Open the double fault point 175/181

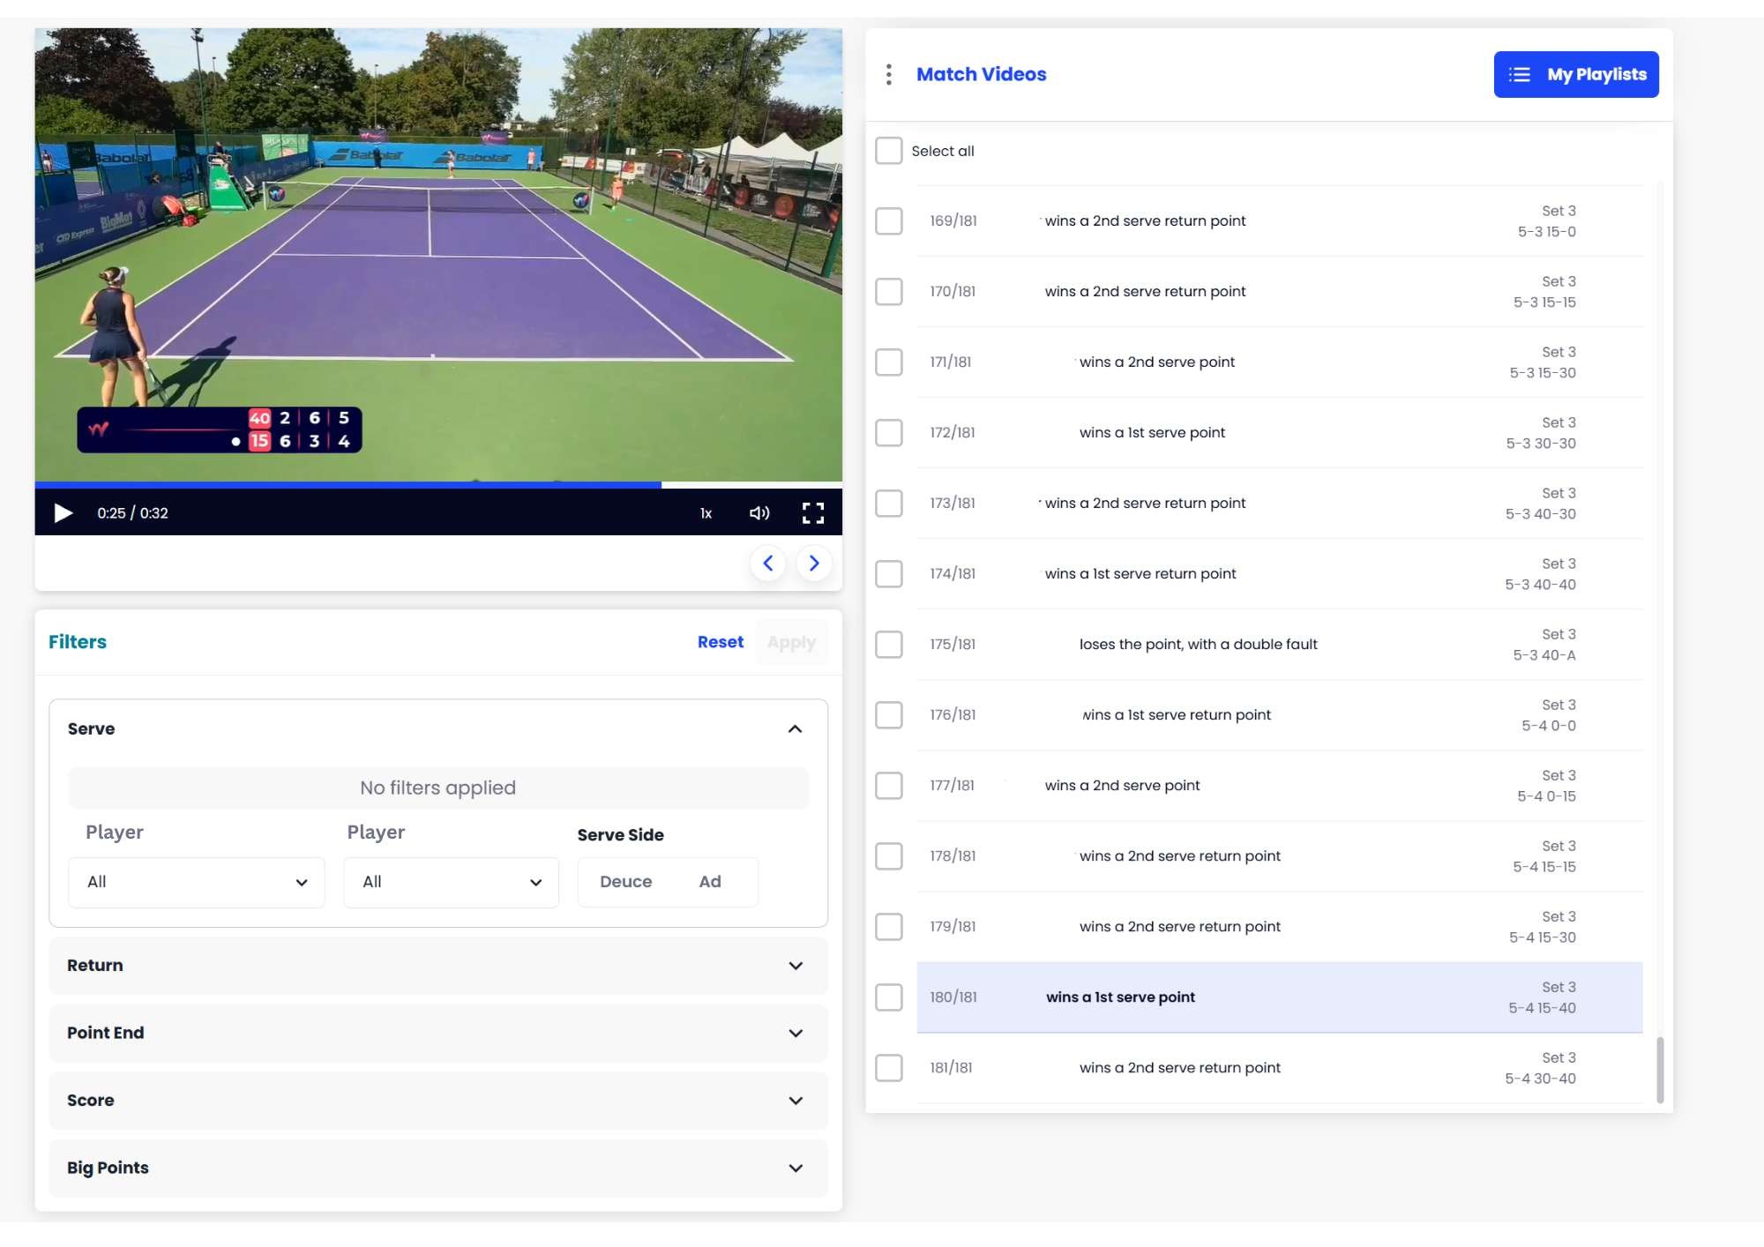1280,645
